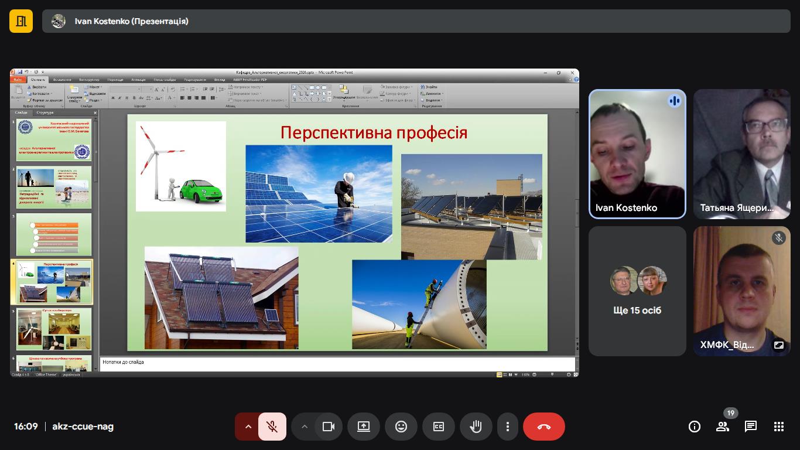Screen dimensions: 800x450
Task: Open more options three-dot menu
Action: [508, 427]
